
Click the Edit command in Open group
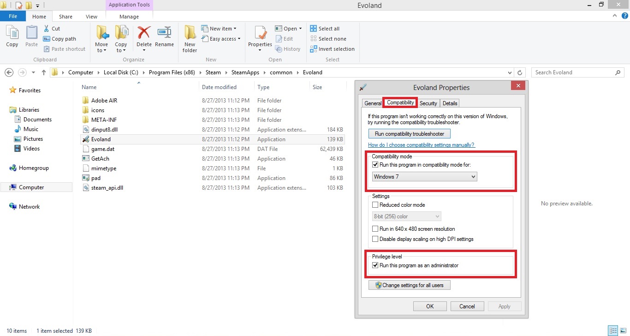[284, 39]
